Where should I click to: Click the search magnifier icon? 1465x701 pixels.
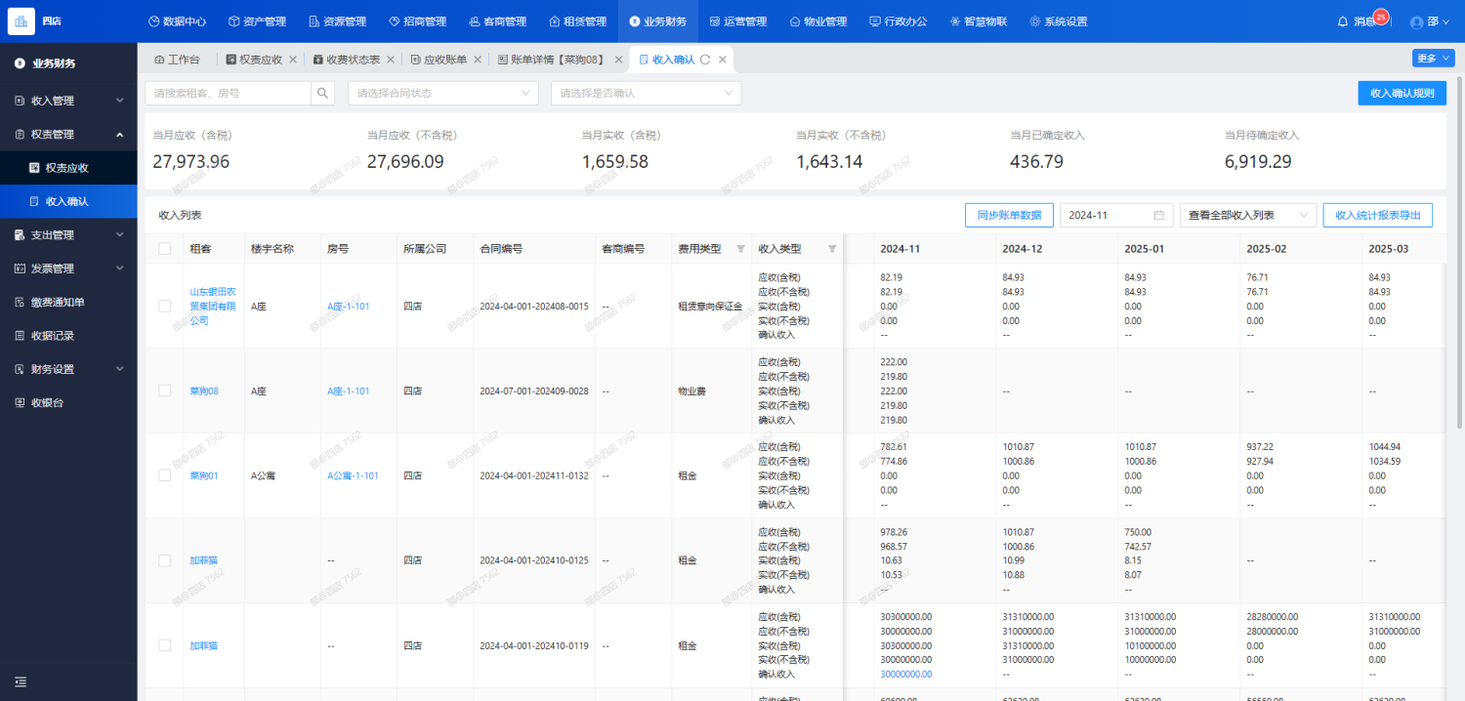(x=322, y=94)
